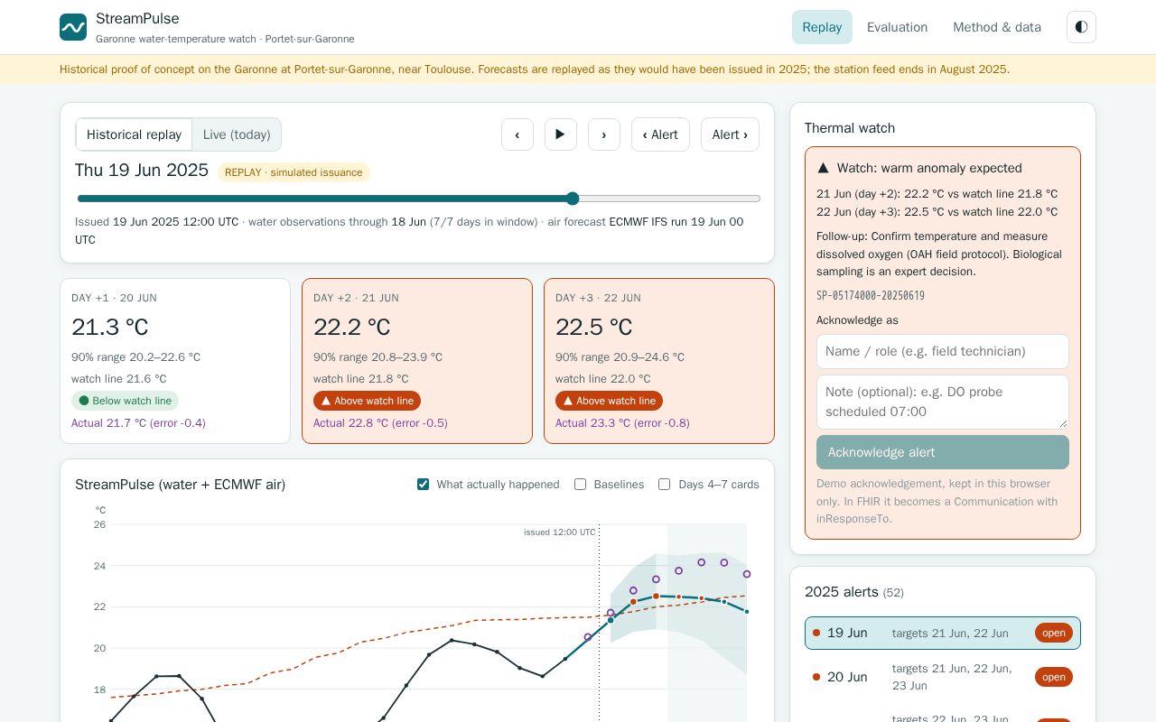1156x722 pixels.
Task: Select the 20 Jun alert row
Action: [943, 677]
